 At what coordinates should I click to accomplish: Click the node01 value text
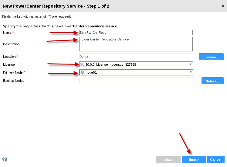click(91, 72)
